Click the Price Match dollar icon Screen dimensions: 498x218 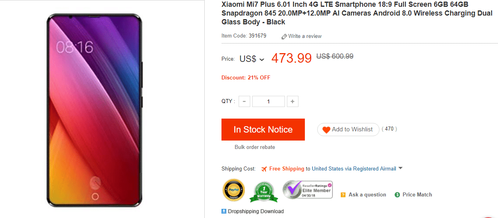(x=397, y=195)
